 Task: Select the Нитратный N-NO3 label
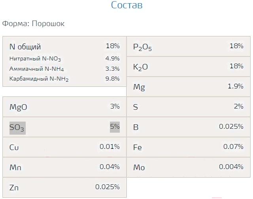35,59
